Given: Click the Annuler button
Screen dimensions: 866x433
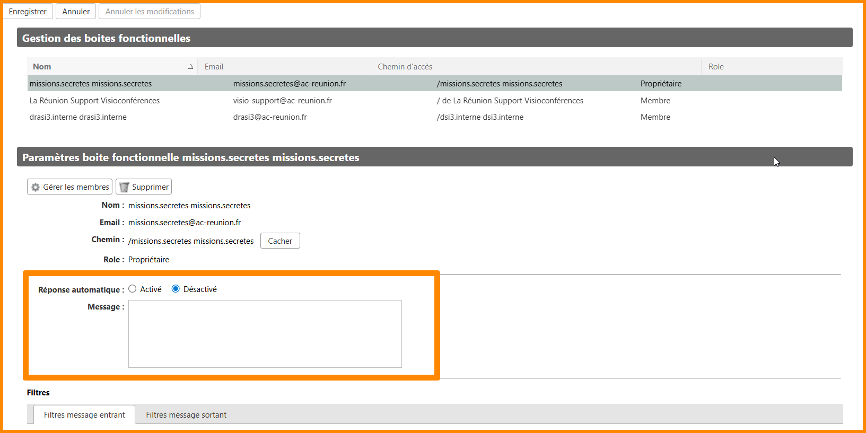Looking at the screenshot, I should (76, 12).
